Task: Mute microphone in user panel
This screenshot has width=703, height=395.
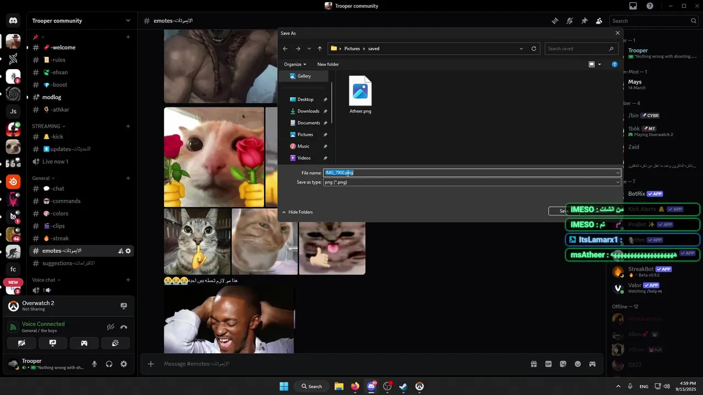Action: click(x=94, y=364)
